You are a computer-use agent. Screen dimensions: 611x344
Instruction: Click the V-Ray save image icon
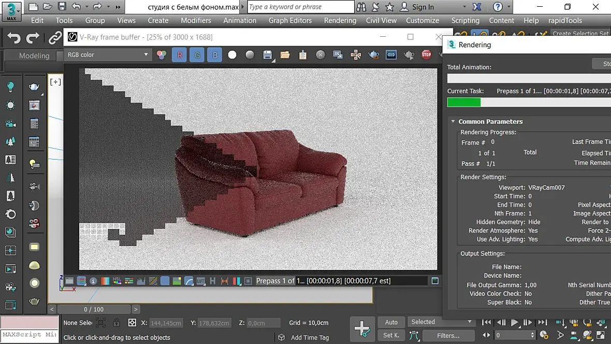pos(268,55)
